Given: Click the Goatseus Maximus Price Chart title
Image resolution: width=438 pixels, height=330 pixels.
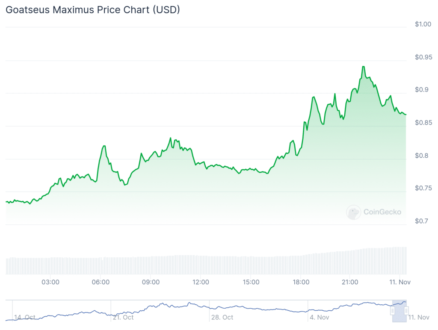Looking at the screenshot, I should click(92, 10).
